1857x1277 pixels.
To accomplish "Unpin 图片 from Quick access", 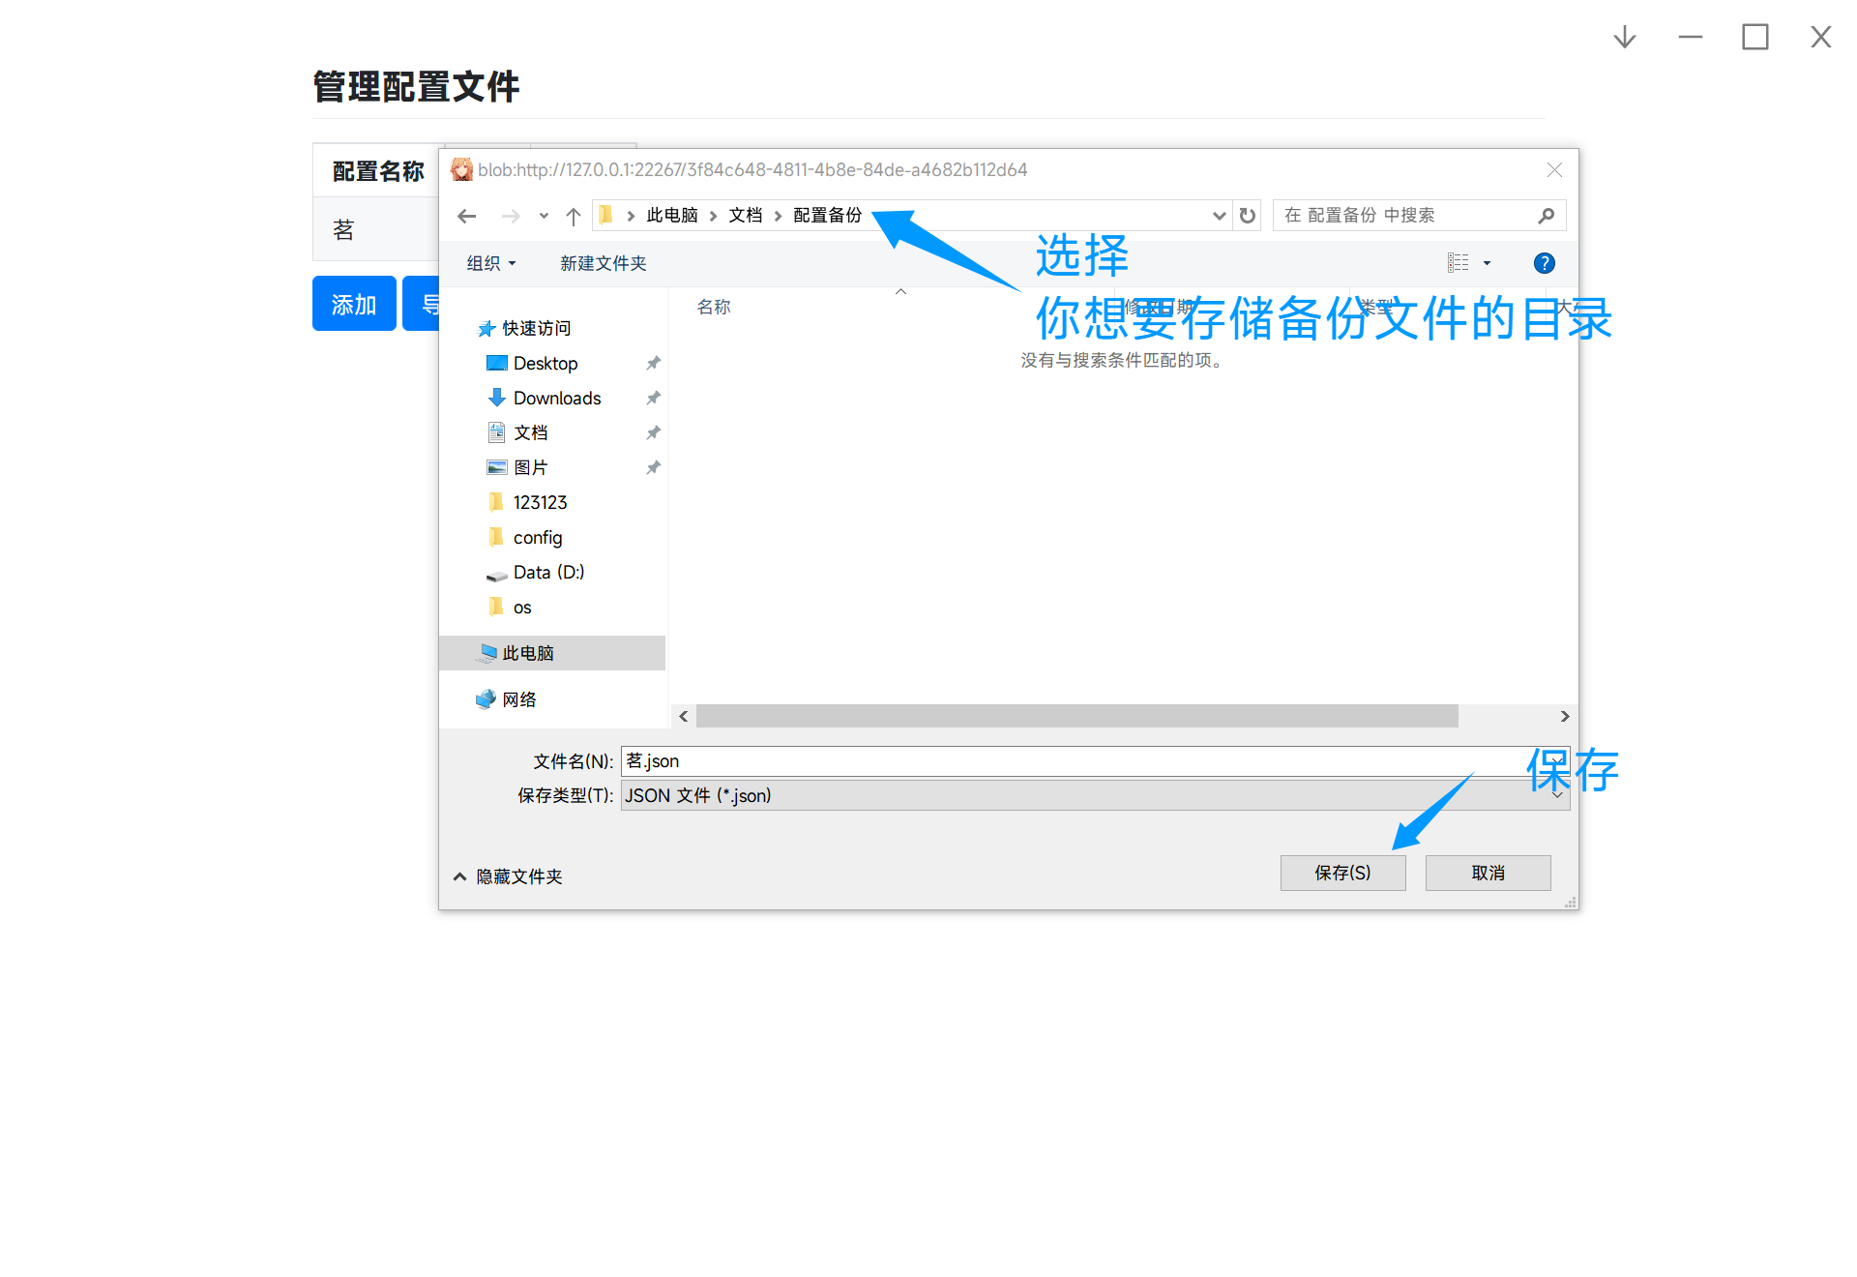I will coord(653,467).
